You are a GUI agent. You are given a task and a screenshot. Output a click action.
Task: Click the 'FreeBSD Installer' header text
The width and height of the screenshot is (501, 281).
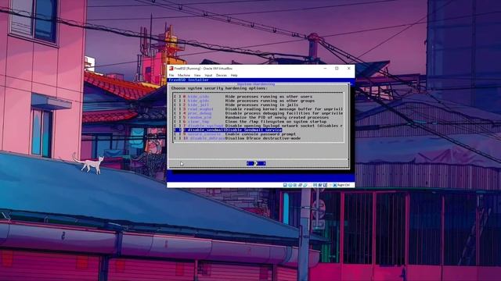[x=189, y=80]
